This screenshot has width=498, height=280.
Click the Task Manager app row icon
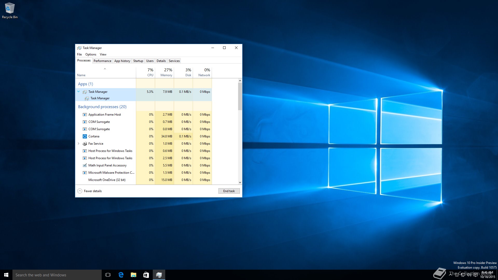(x=85, y=92)
